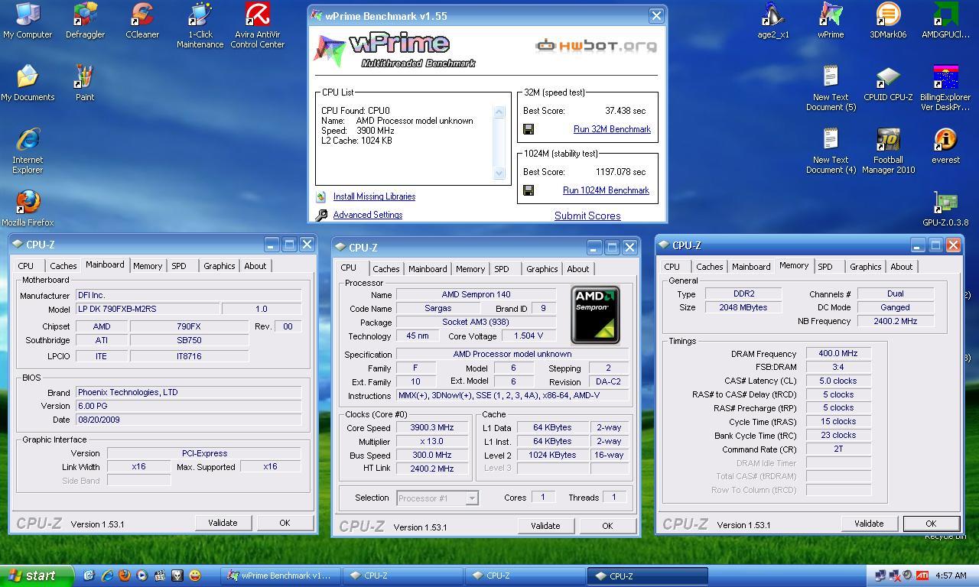The height and width of the screenshot is (587, 979).
Task: Open the wPrime desktop shortcut
Action: click(831, 21)
